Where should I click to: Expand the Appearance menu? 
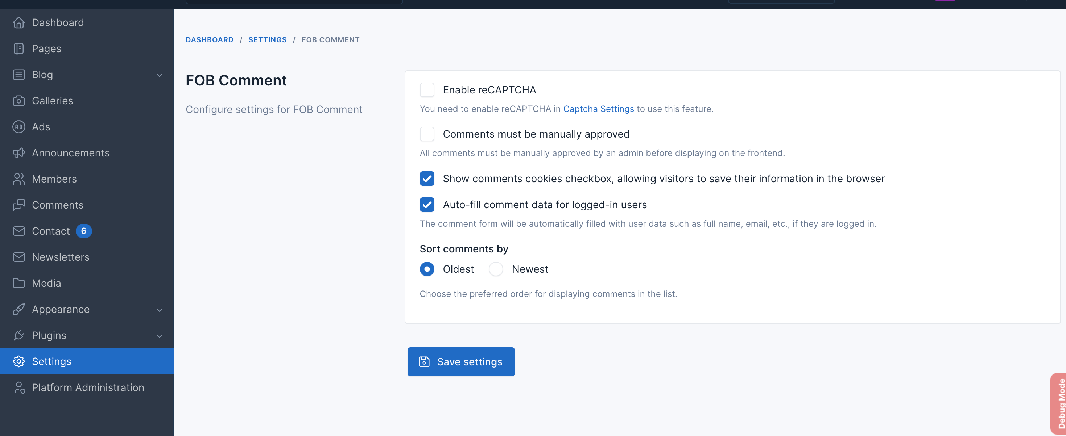[x=160, y=310]
